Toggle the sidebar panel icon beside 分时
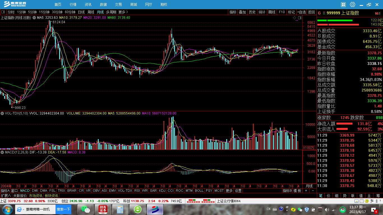 (3, 12)
